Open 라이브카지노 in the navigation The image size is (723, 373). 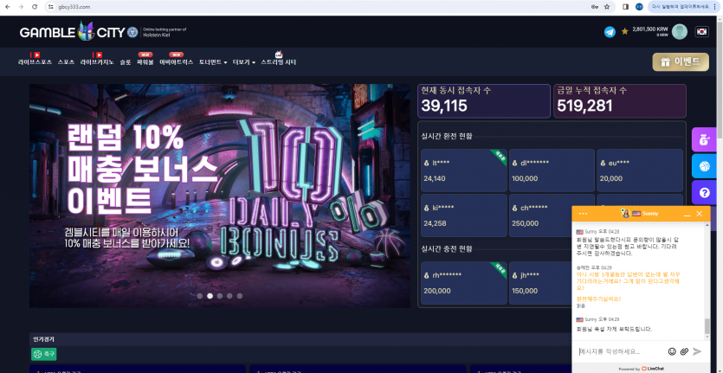pyautogui.click(x=97, y=62)
